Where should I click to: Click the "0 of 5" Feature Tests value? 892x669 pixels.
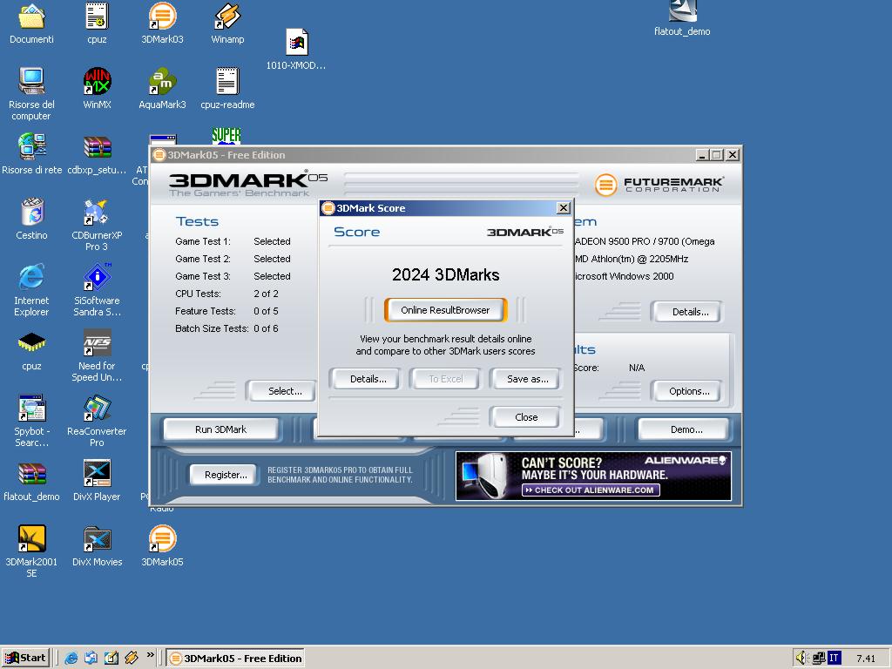tap(266, 311)
